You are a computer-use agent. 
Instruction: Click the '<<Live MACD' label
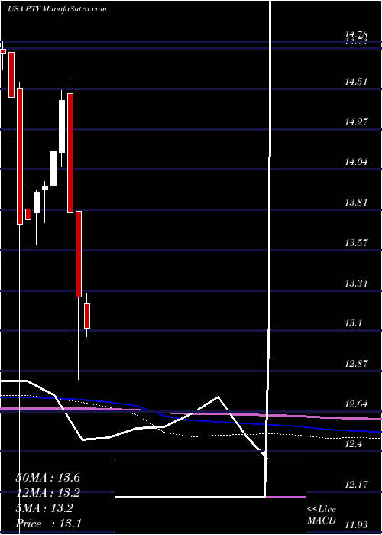[322, 515]
